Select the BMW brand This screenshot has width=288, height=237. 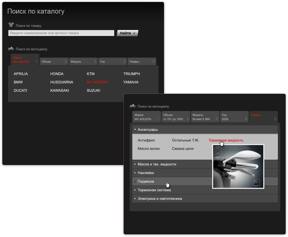[x=18, y=82]
